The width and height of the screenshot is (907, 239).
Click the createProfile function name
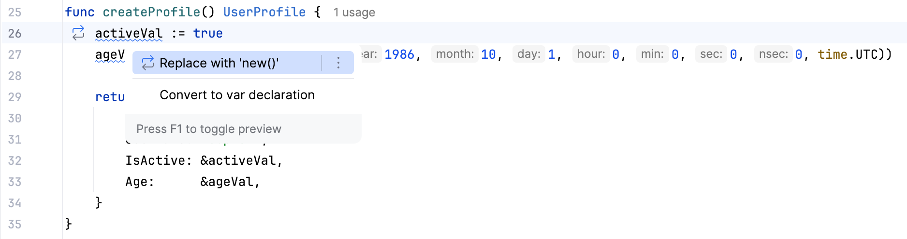151,12
